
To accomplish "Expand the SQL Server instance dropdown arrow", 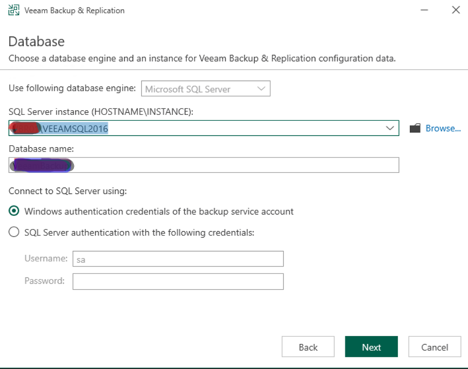I will [390, 128].
